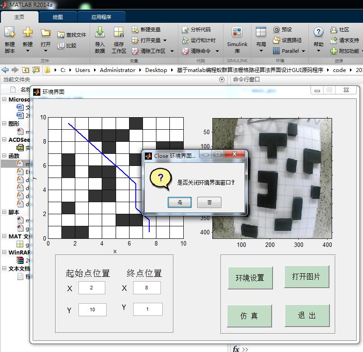Click New Variable (新建变量)
Screen dimensions: 363x352
tap(146, 30)
